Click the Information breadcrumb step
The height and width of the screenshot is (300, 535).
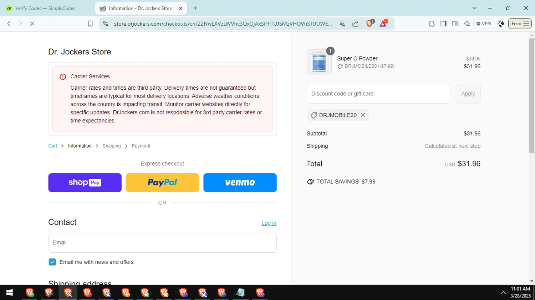click(80, 146)
